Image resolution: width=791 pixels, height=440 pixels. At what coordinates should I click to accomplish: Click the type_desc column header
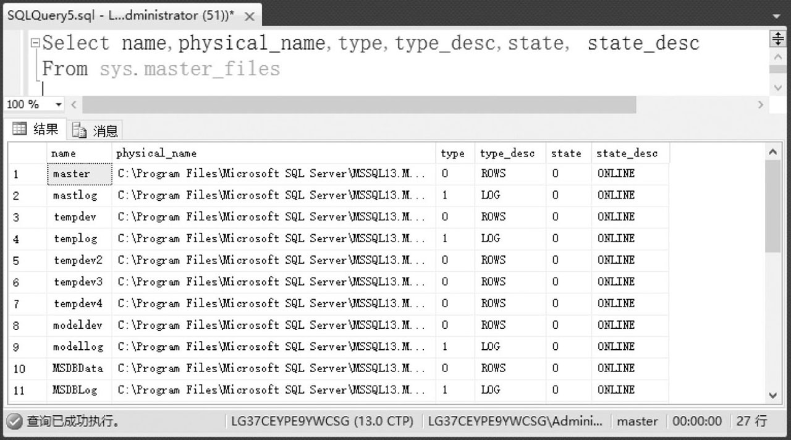510,153
